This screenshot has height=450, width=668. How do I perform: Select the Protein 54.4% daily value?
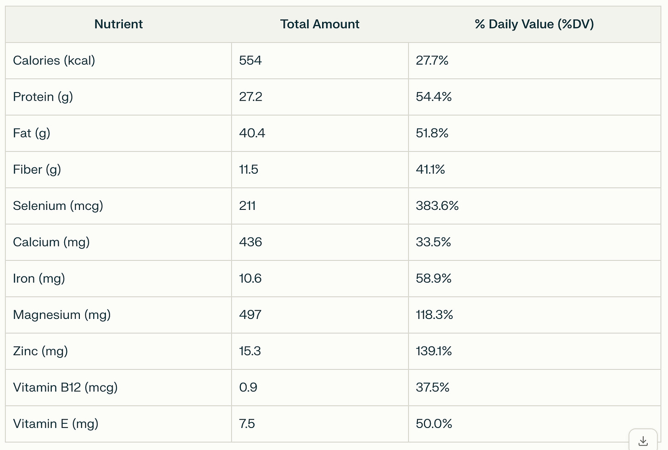coord(434,97)
